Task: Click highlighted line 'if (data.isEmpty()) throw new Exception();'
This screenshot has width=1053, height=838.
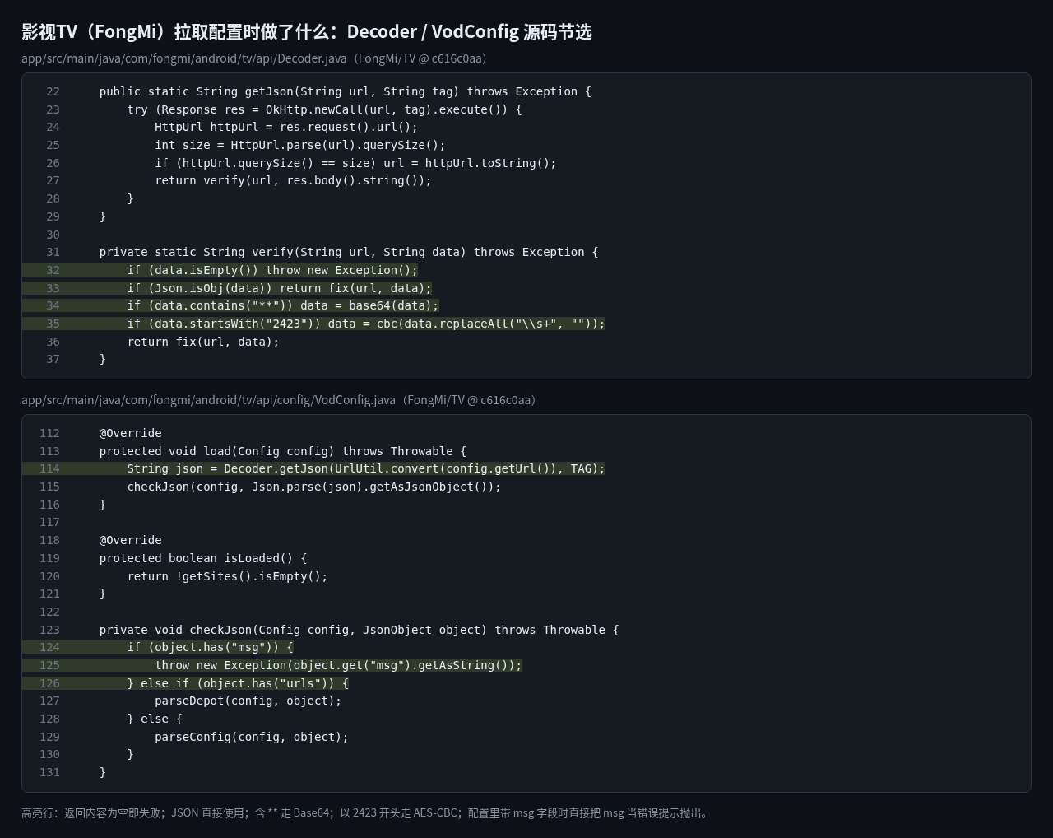Action: 272,270
